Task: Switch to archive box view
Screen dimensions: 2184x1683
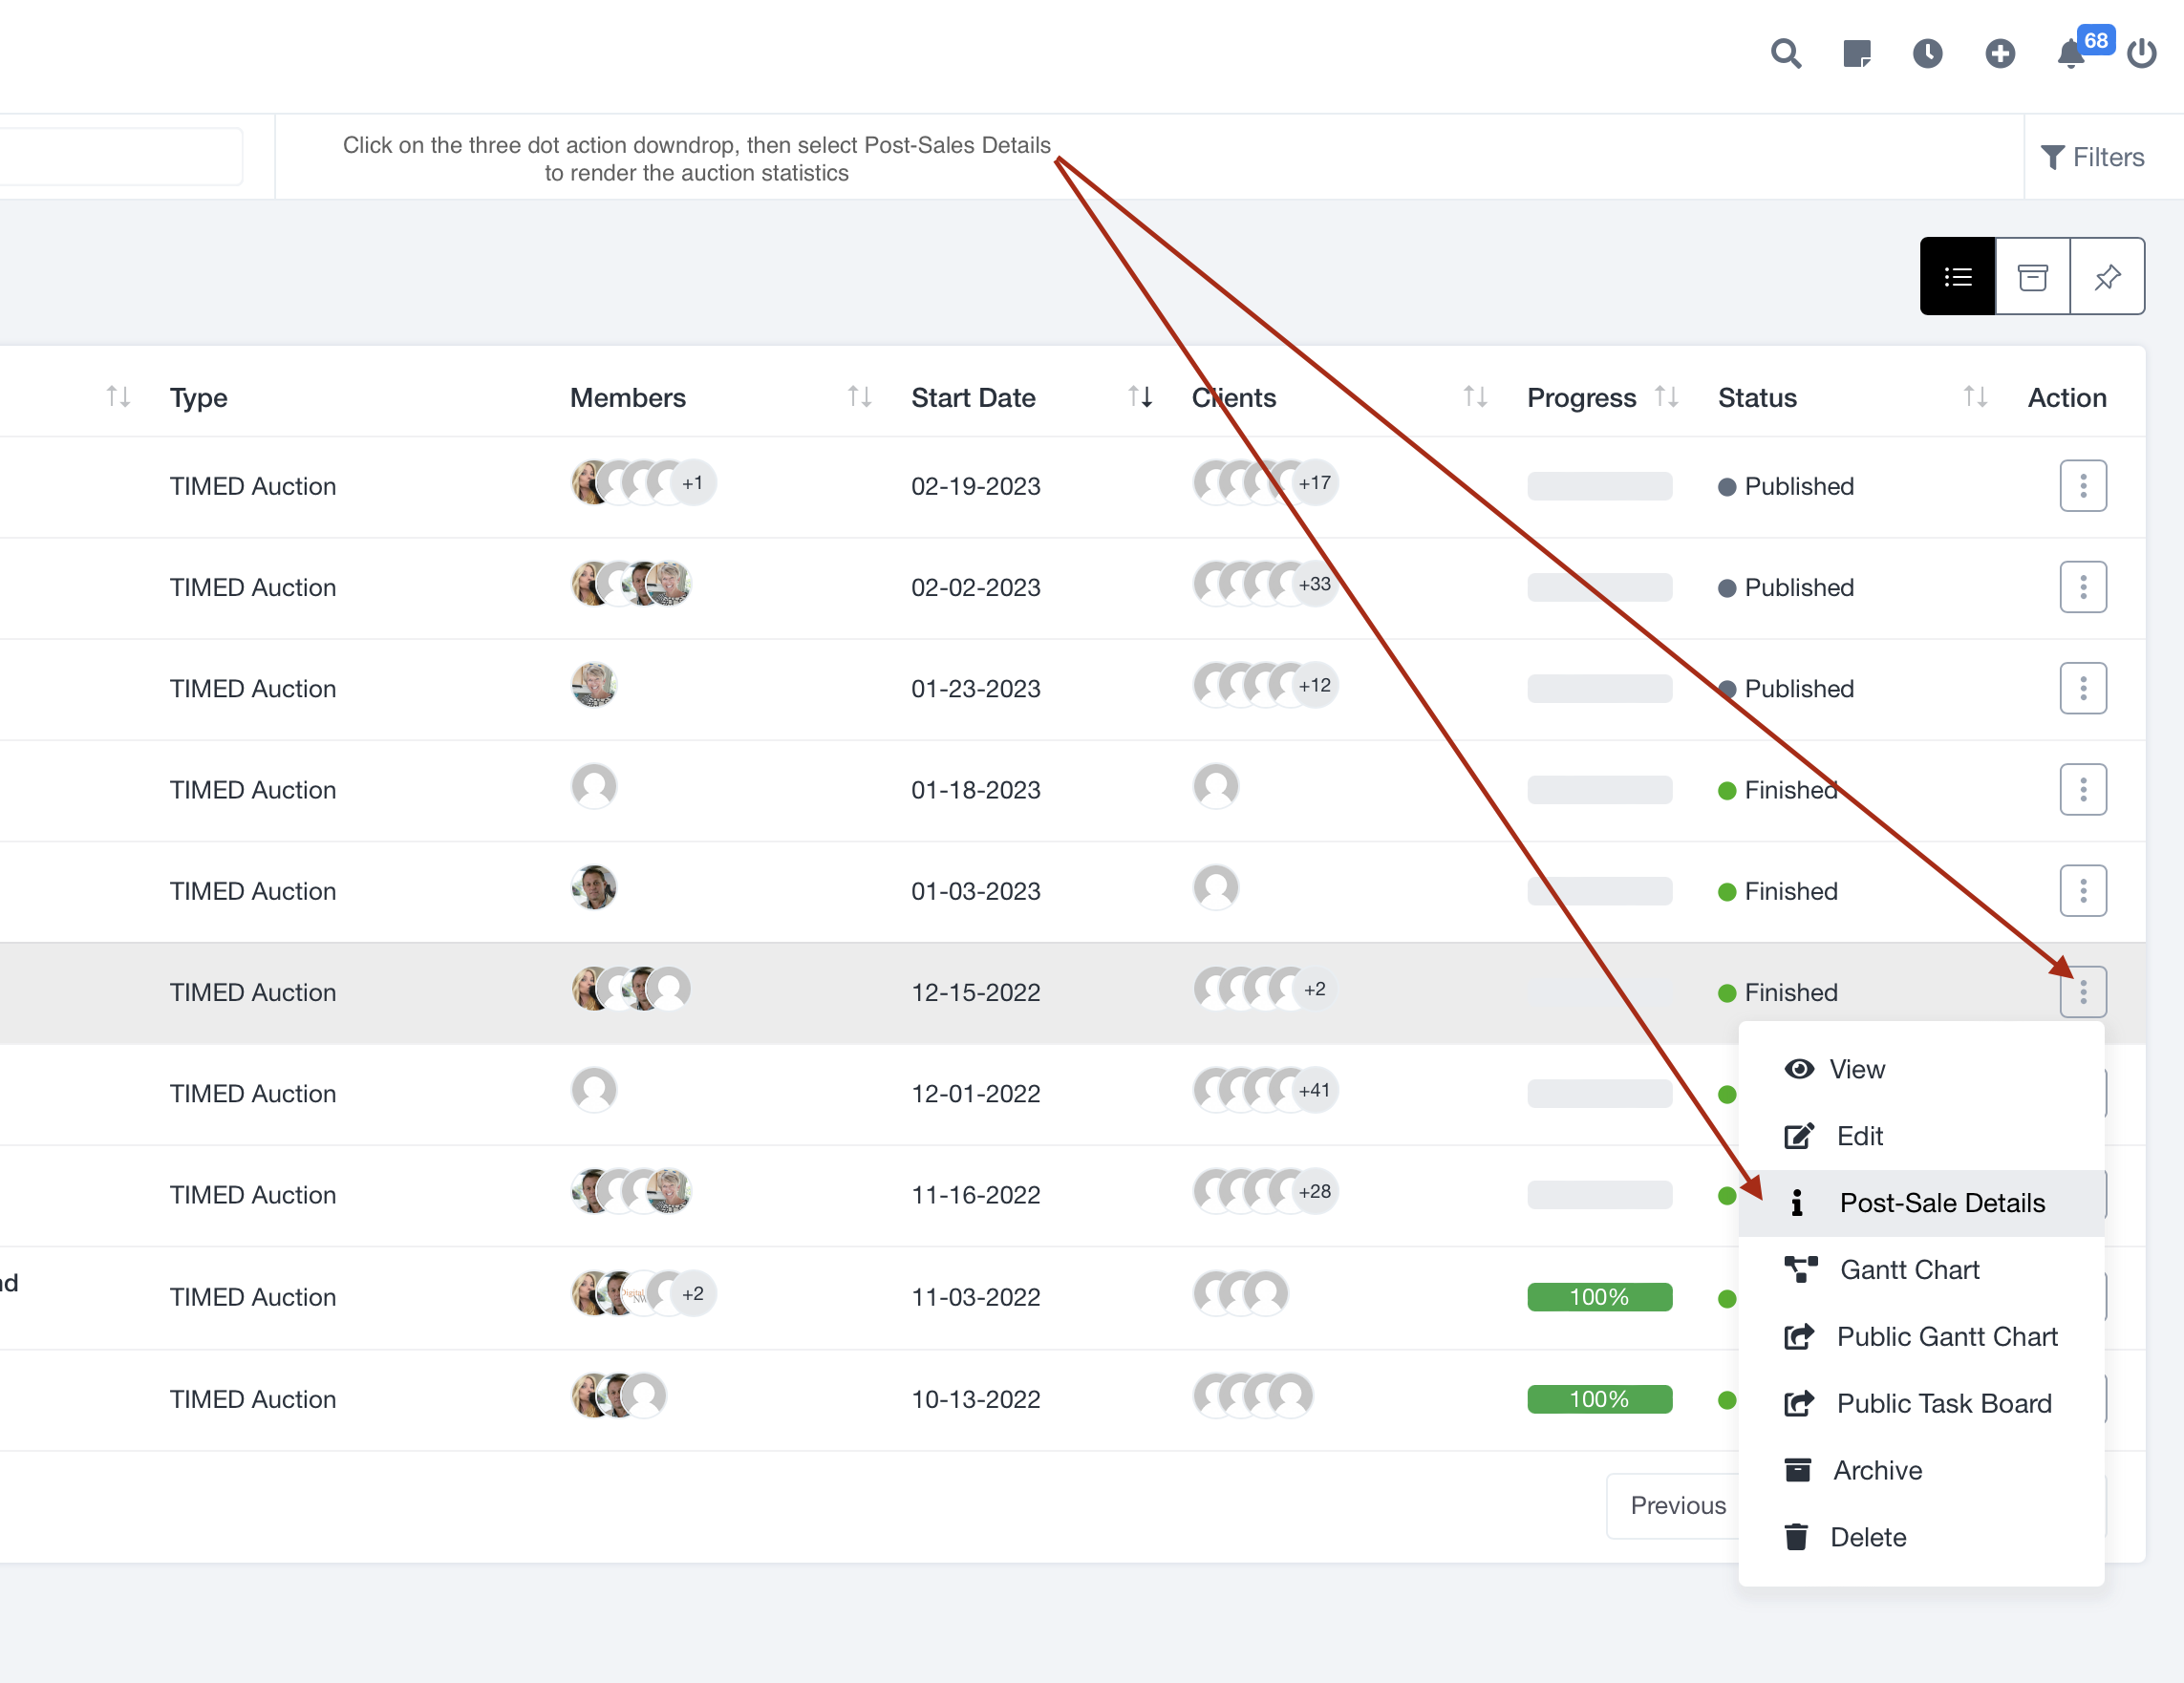Action: [2032, 277]
